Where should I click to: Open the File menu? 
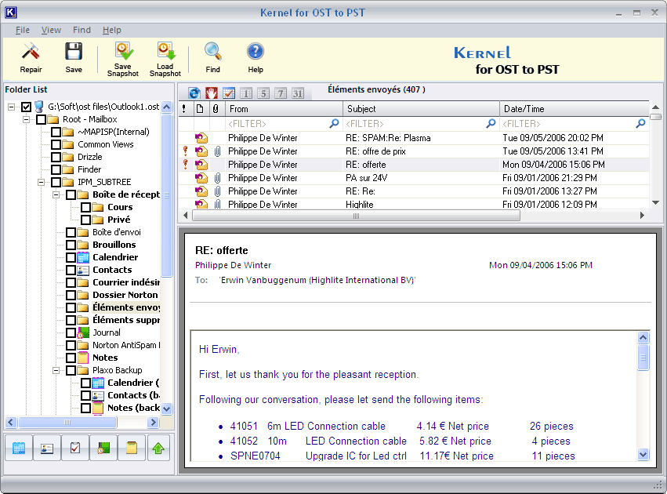pos(22,30)
